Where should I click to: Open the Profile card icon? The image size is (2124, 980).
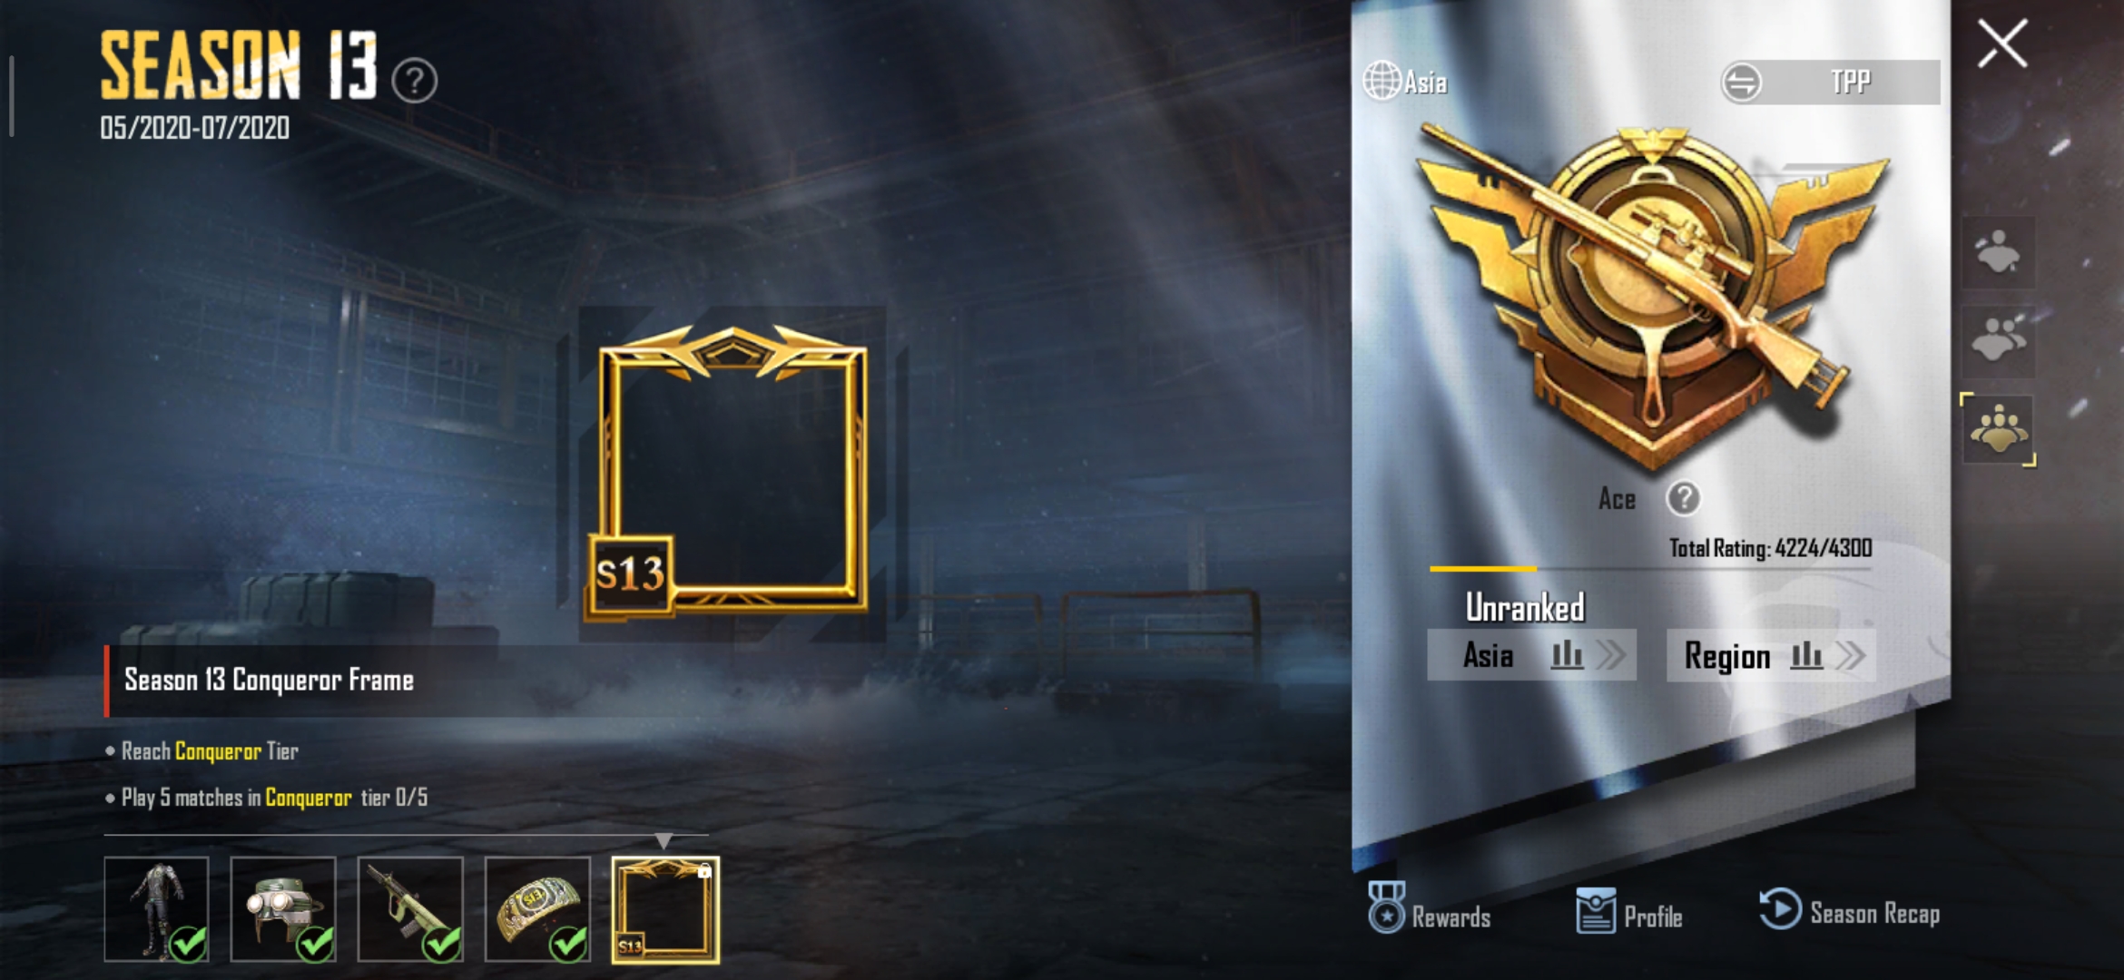tap(1596, 911)
